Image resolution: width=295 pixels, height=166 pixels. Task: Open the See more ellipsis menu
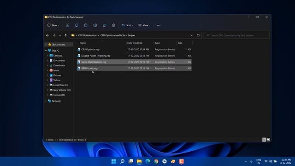tap(159, 25)
